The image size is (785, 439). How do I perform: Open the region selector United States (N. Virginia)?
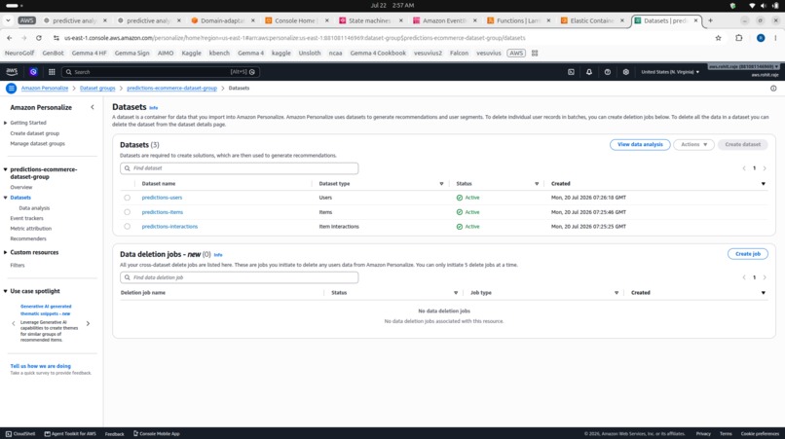[670, 72]
